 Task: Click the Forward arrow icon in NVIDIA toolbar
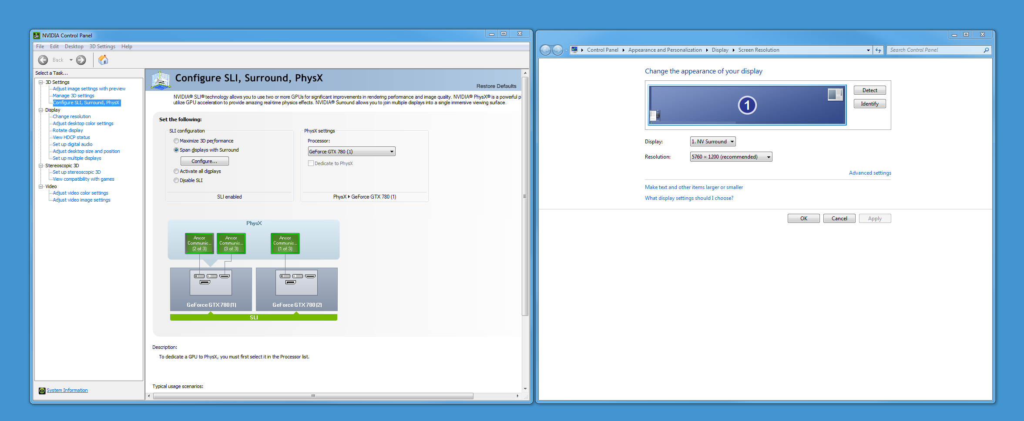(x=81, y=60)
